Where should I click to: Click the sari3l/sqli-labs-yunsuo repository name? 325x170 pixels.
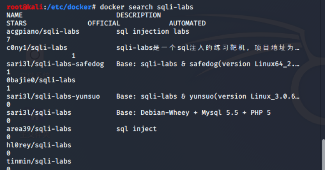click(53, 96)
